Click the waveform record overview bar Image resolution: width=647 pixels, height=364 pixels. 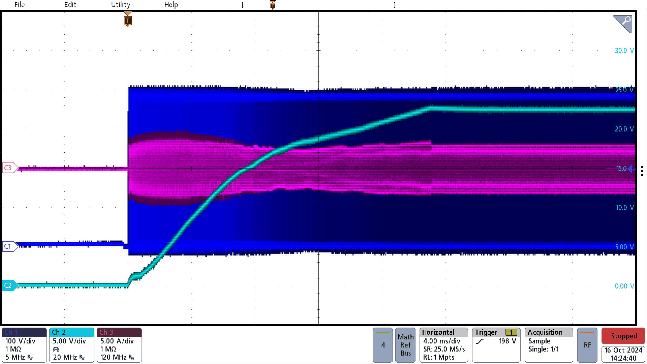(318, 5)
